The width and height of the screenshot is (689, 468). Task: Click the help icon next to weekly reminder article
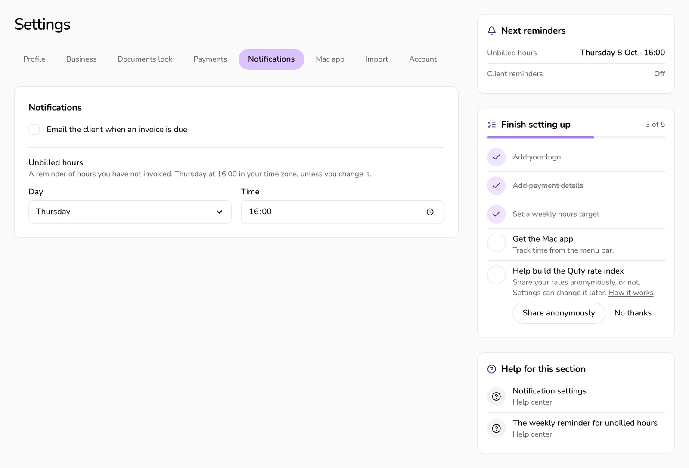496,428
